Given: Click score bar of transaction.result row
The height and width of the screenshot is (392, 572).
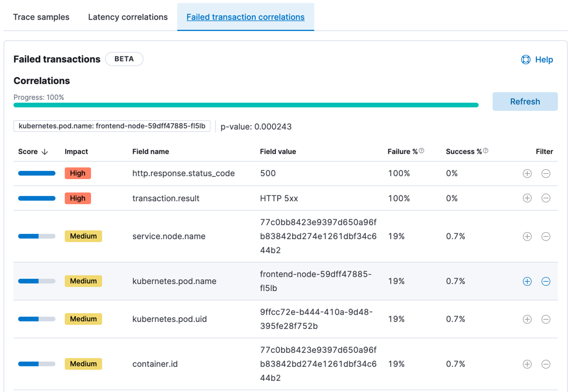Looking at the screenshot, I should [37, 198].
